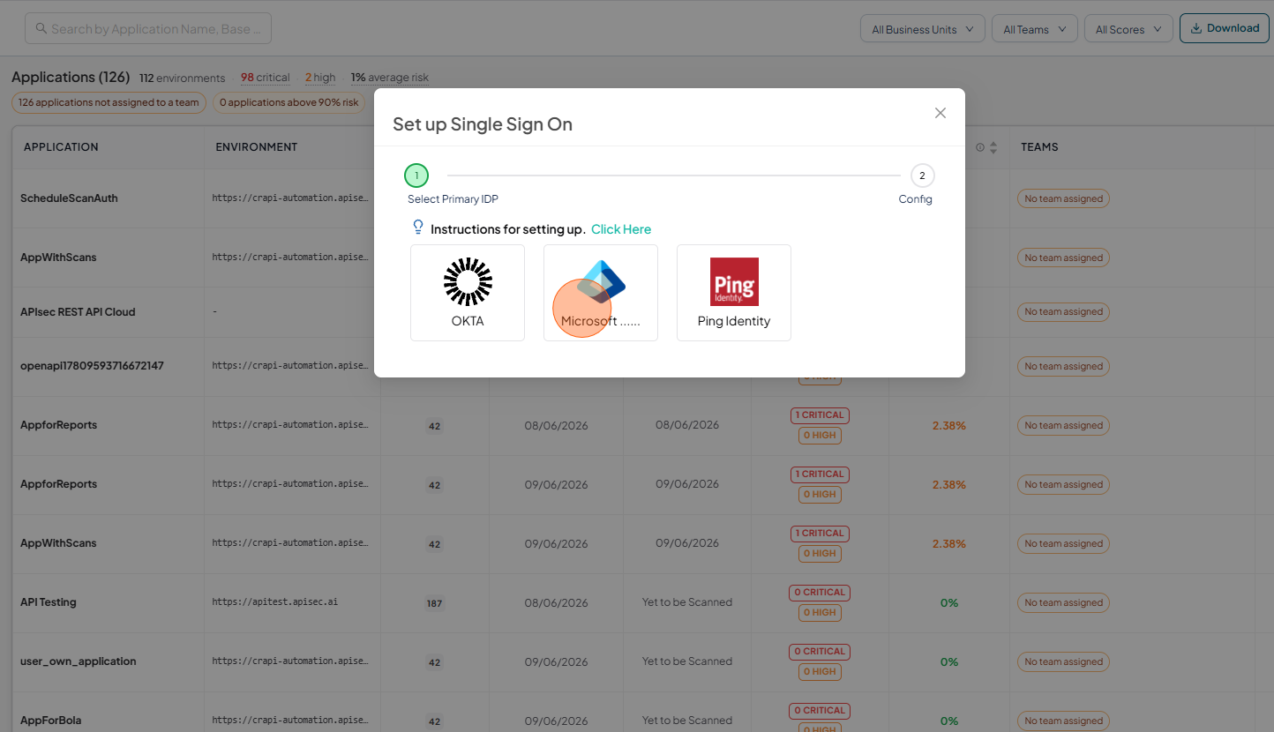Click 'No team assigned' for user_own_application
The width and height of the screenshot is (1274, 732).
pyautogui.click(x=1063, y=661)
